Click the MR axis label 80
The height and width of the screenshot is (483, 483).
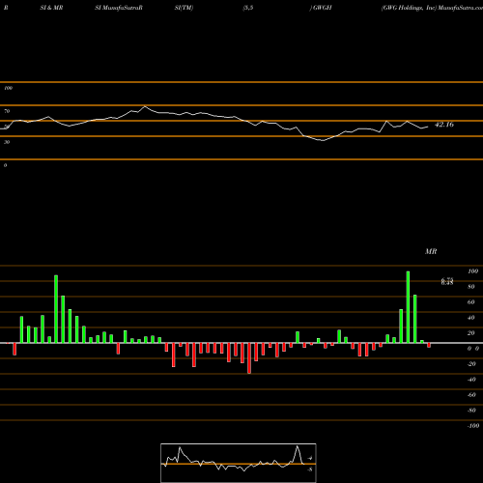click(x=471, y=287)
